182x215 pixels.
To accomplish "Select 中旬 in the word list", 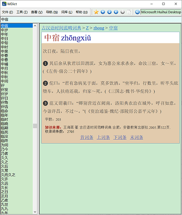I will [x=17, y=43].
